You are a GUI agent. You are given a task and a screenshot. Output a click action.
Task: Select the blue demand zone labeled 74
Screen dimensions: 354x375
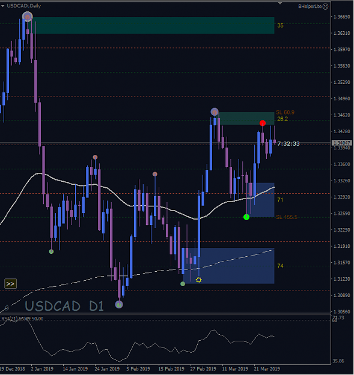(229, 266)
